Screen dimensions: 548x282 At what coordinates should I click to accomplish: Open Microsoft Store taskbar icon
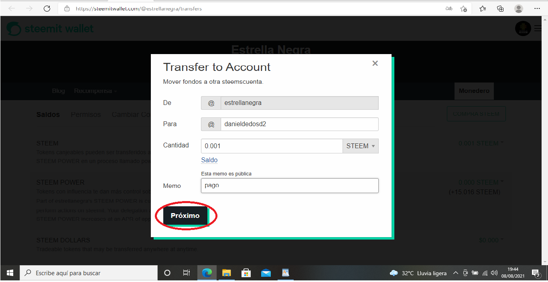click(x=246, y=273)
